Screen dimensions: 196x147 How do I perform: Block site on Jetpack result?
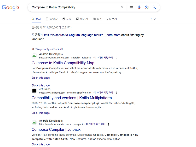[95, 124]
